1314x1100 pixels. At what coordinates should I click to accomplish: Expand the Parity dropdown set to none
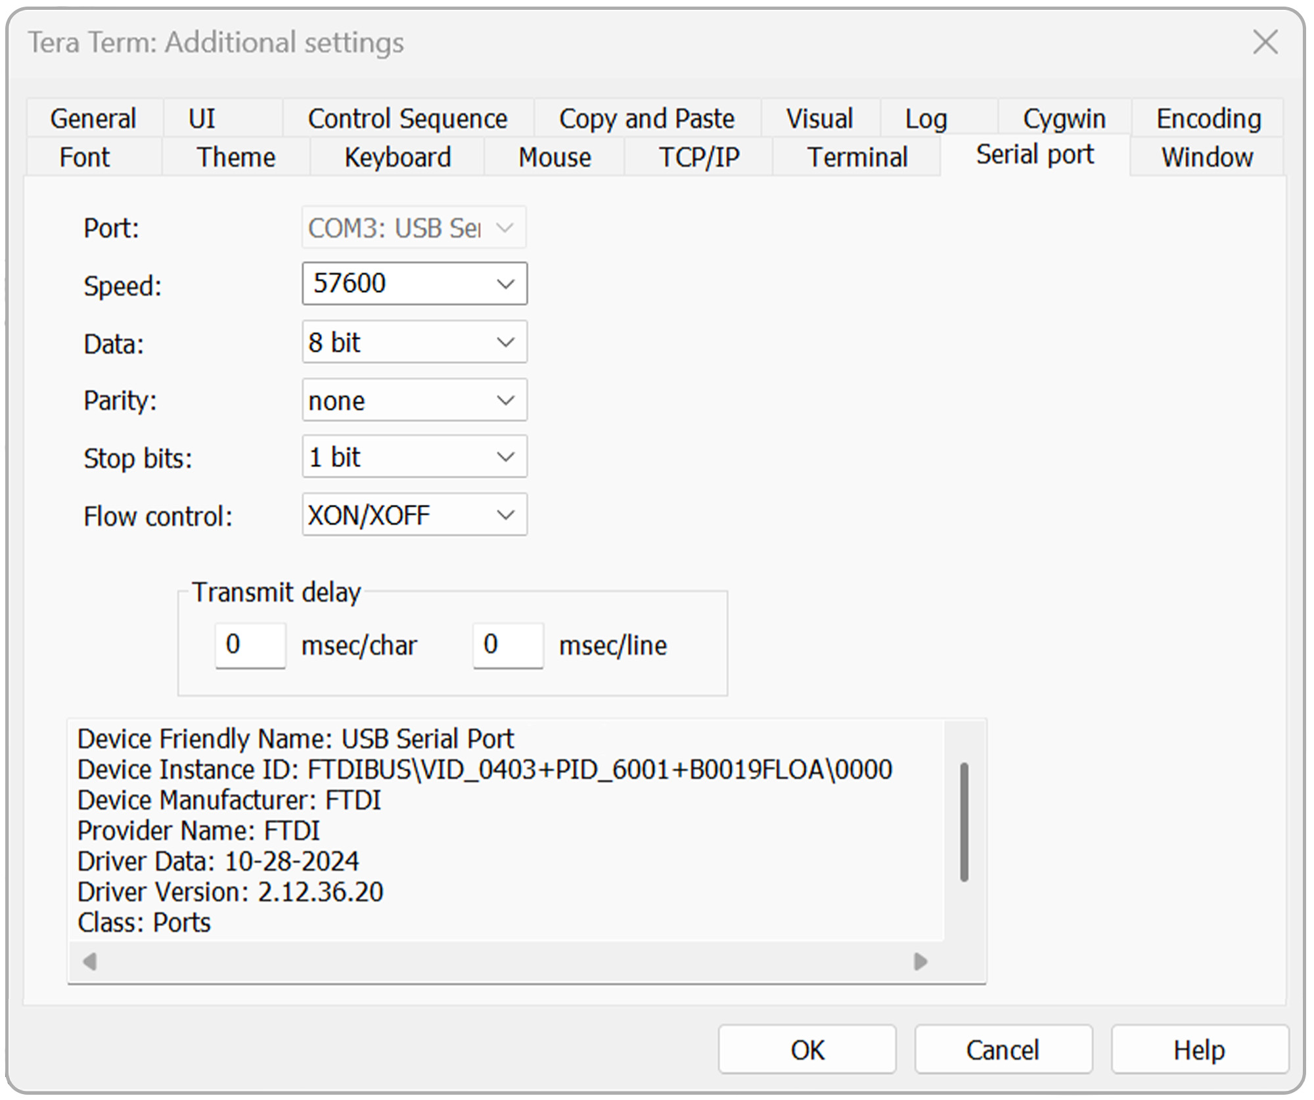[415, 399]
